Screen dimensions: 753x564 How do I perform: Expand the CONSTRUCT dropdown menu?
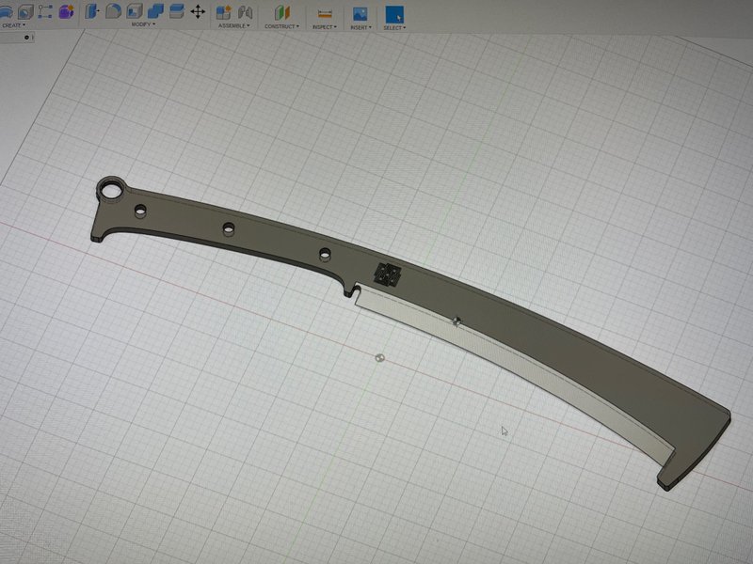(281, 26)
